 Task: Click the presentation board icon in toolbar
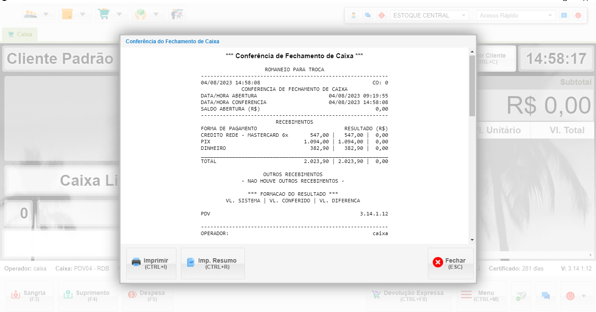[x=177, y=14]
